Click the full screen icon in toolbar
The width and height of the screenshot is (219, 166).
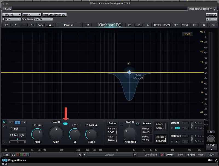point(213,25)
